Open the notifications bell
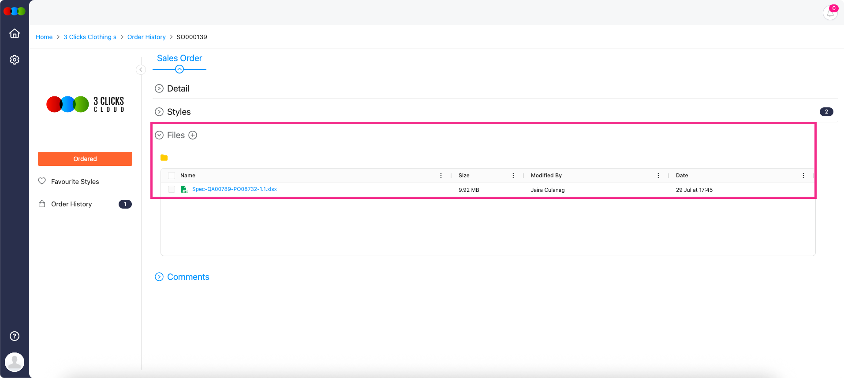 tap(830, 13)
